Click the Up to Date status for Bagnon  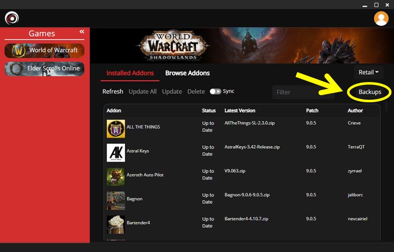point(208,198)
